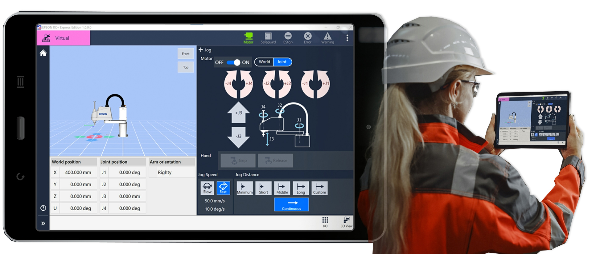Expand the sidebar with double chevron
Screen dimensions: 592x254
(x=43, y=224)
